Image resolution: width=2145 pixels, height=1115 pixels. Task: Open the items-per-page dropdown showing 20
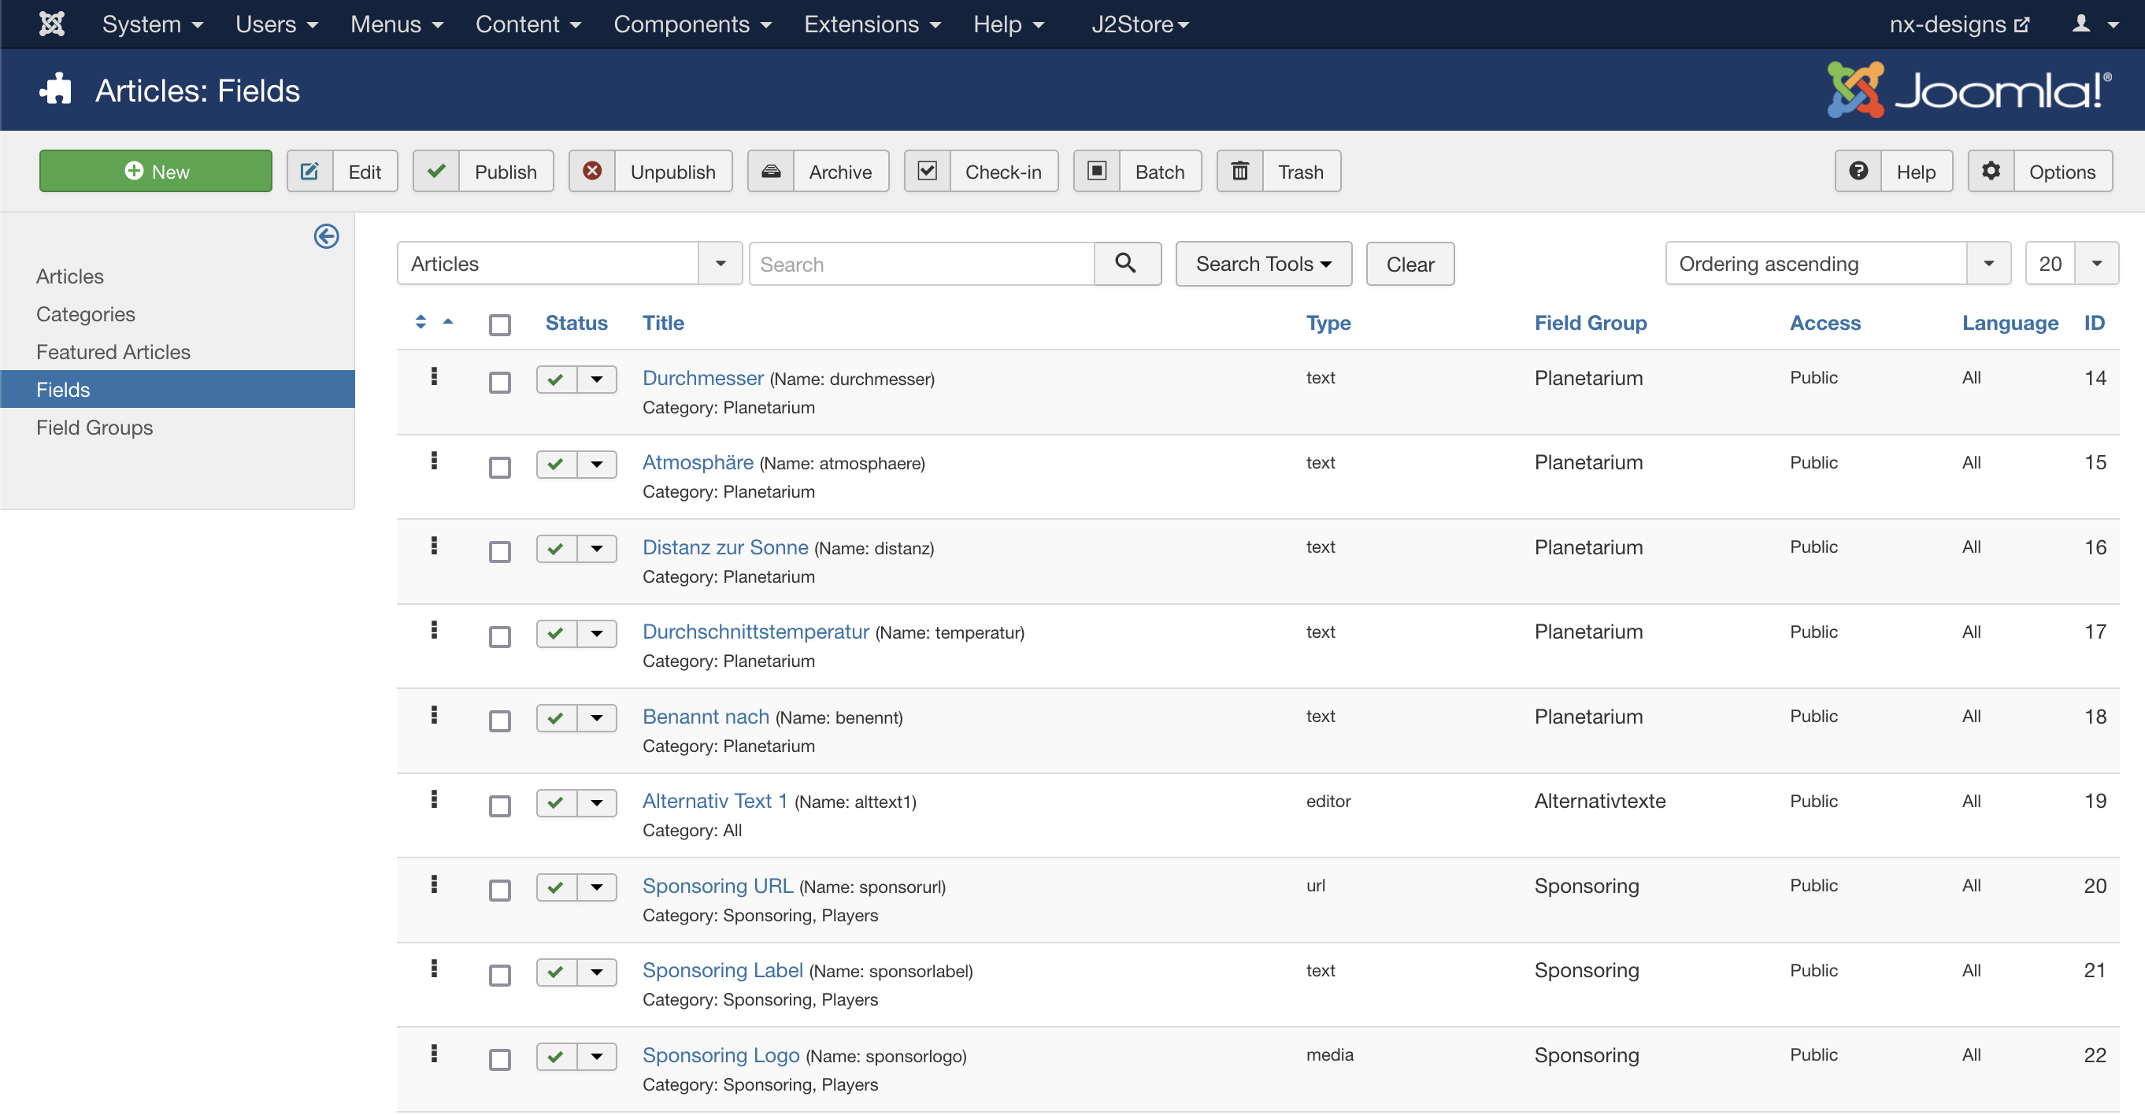[x=2098, y=263]
